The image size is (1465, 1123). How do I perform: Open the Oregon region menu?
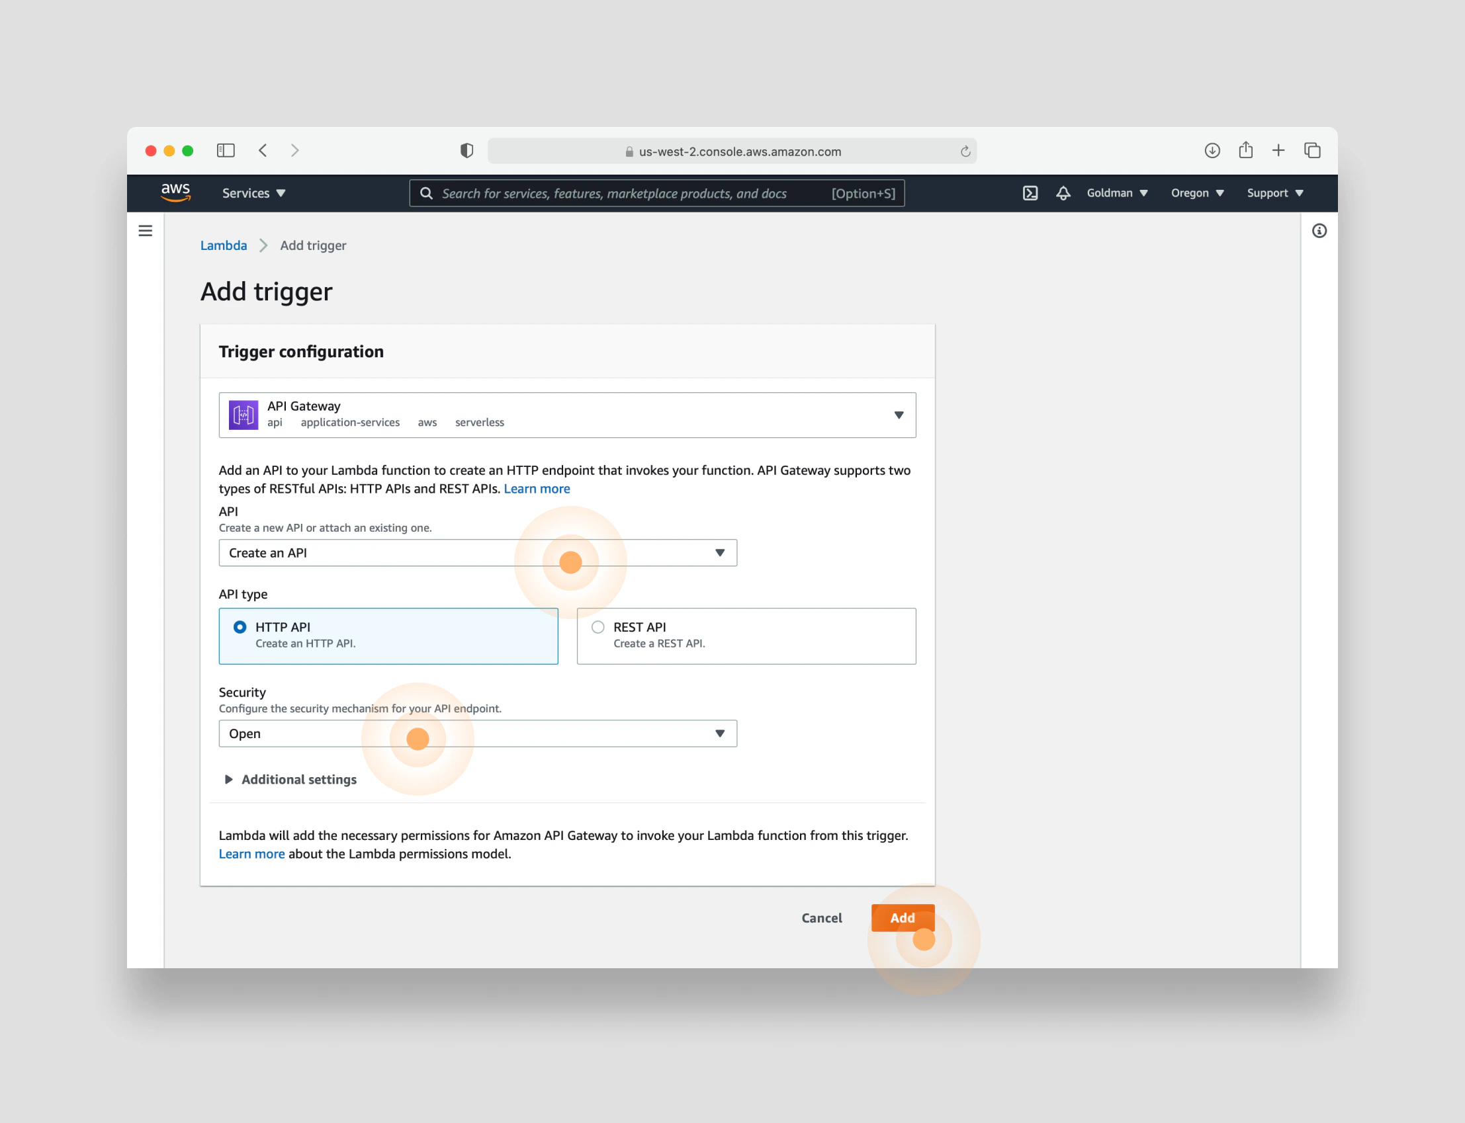[x=1197, y=193]
